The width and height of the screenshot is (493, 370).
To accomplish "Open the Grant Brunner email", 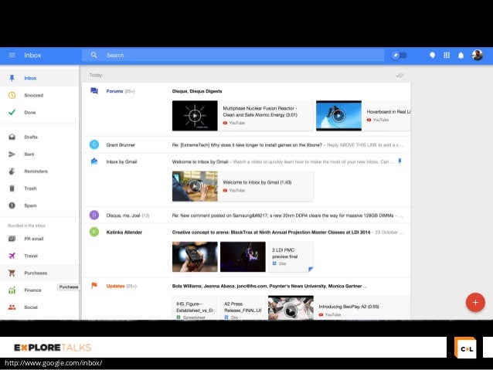I will (x=246, y=145).
